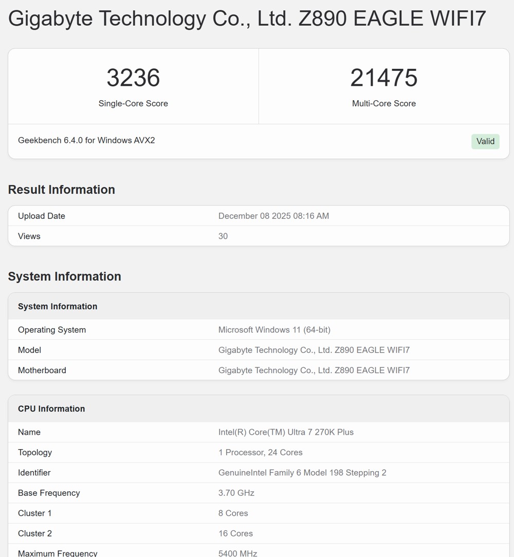Click the Result Information heading
The image size is (514, 557).
coord(61,190)
